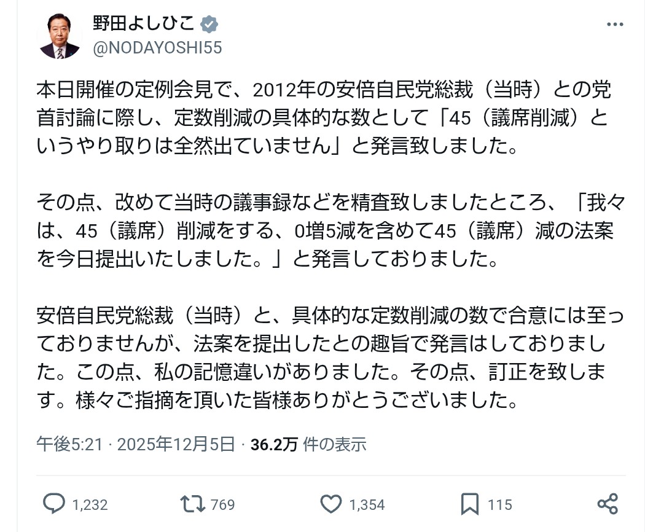
Task: Click the blue verified badge
Action: tap(211, 25)
